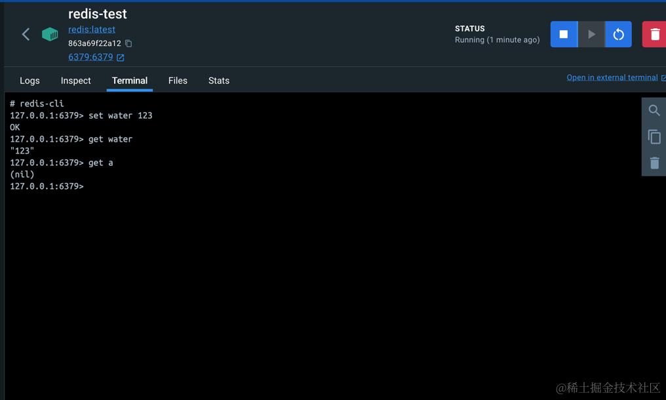This screenshot has height=400, width=666.
Task: Click the '# redis-cli' line
Action: pyautogui.click(x=37, y=104)
